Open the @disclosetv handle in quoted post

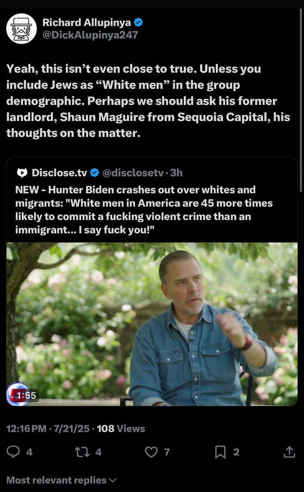point(134,173)
